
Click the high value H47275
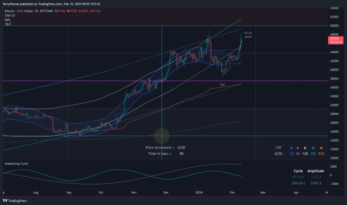[72, 11]
